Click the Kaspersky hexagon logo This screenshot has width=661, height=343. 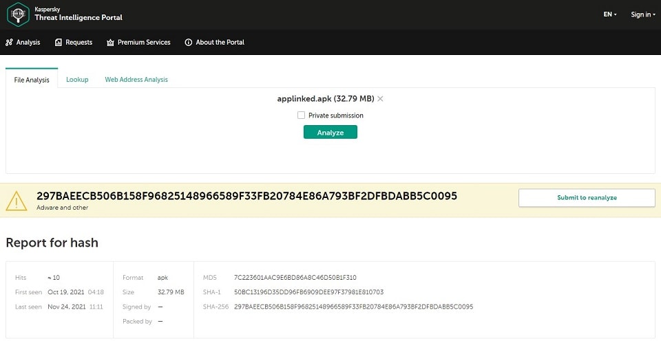point(18,14)
